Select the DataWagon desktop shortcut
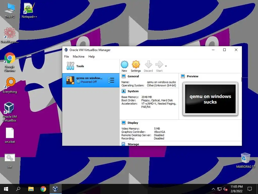This screenshot has height=194, width=258. 10,35
